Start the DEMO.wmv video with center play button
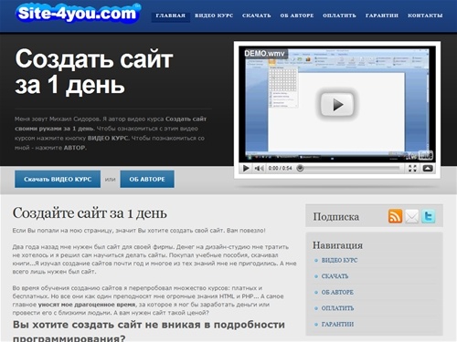 [337, 105]
